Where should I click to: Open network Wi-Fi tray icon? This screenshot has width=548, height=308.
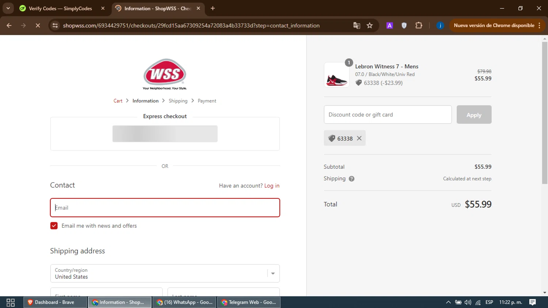[x=478, y=303]
